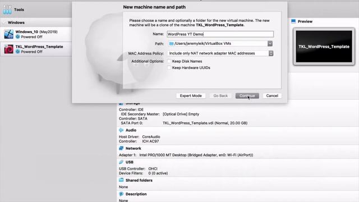
Task: Click Continue to proceed with clone
Action: [247, 96]
